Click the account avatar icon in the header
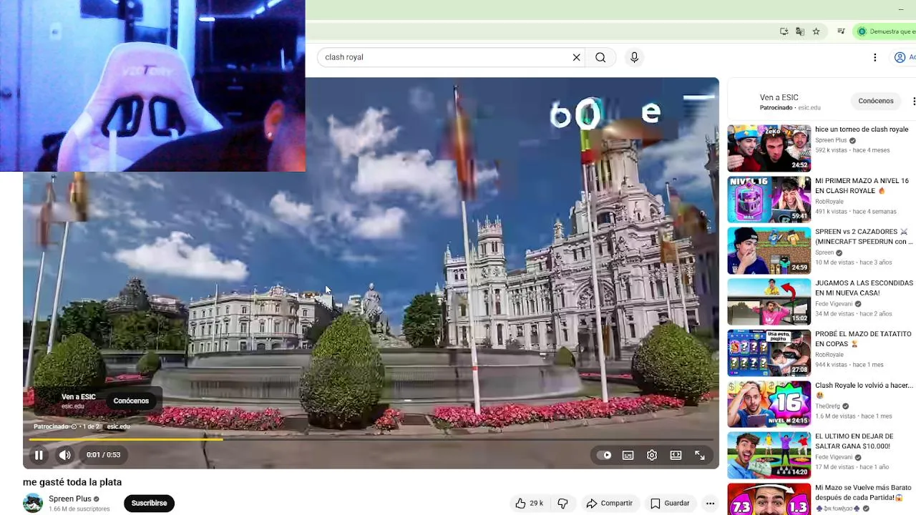The image size is (916, 515). click(x=900, y=57)
